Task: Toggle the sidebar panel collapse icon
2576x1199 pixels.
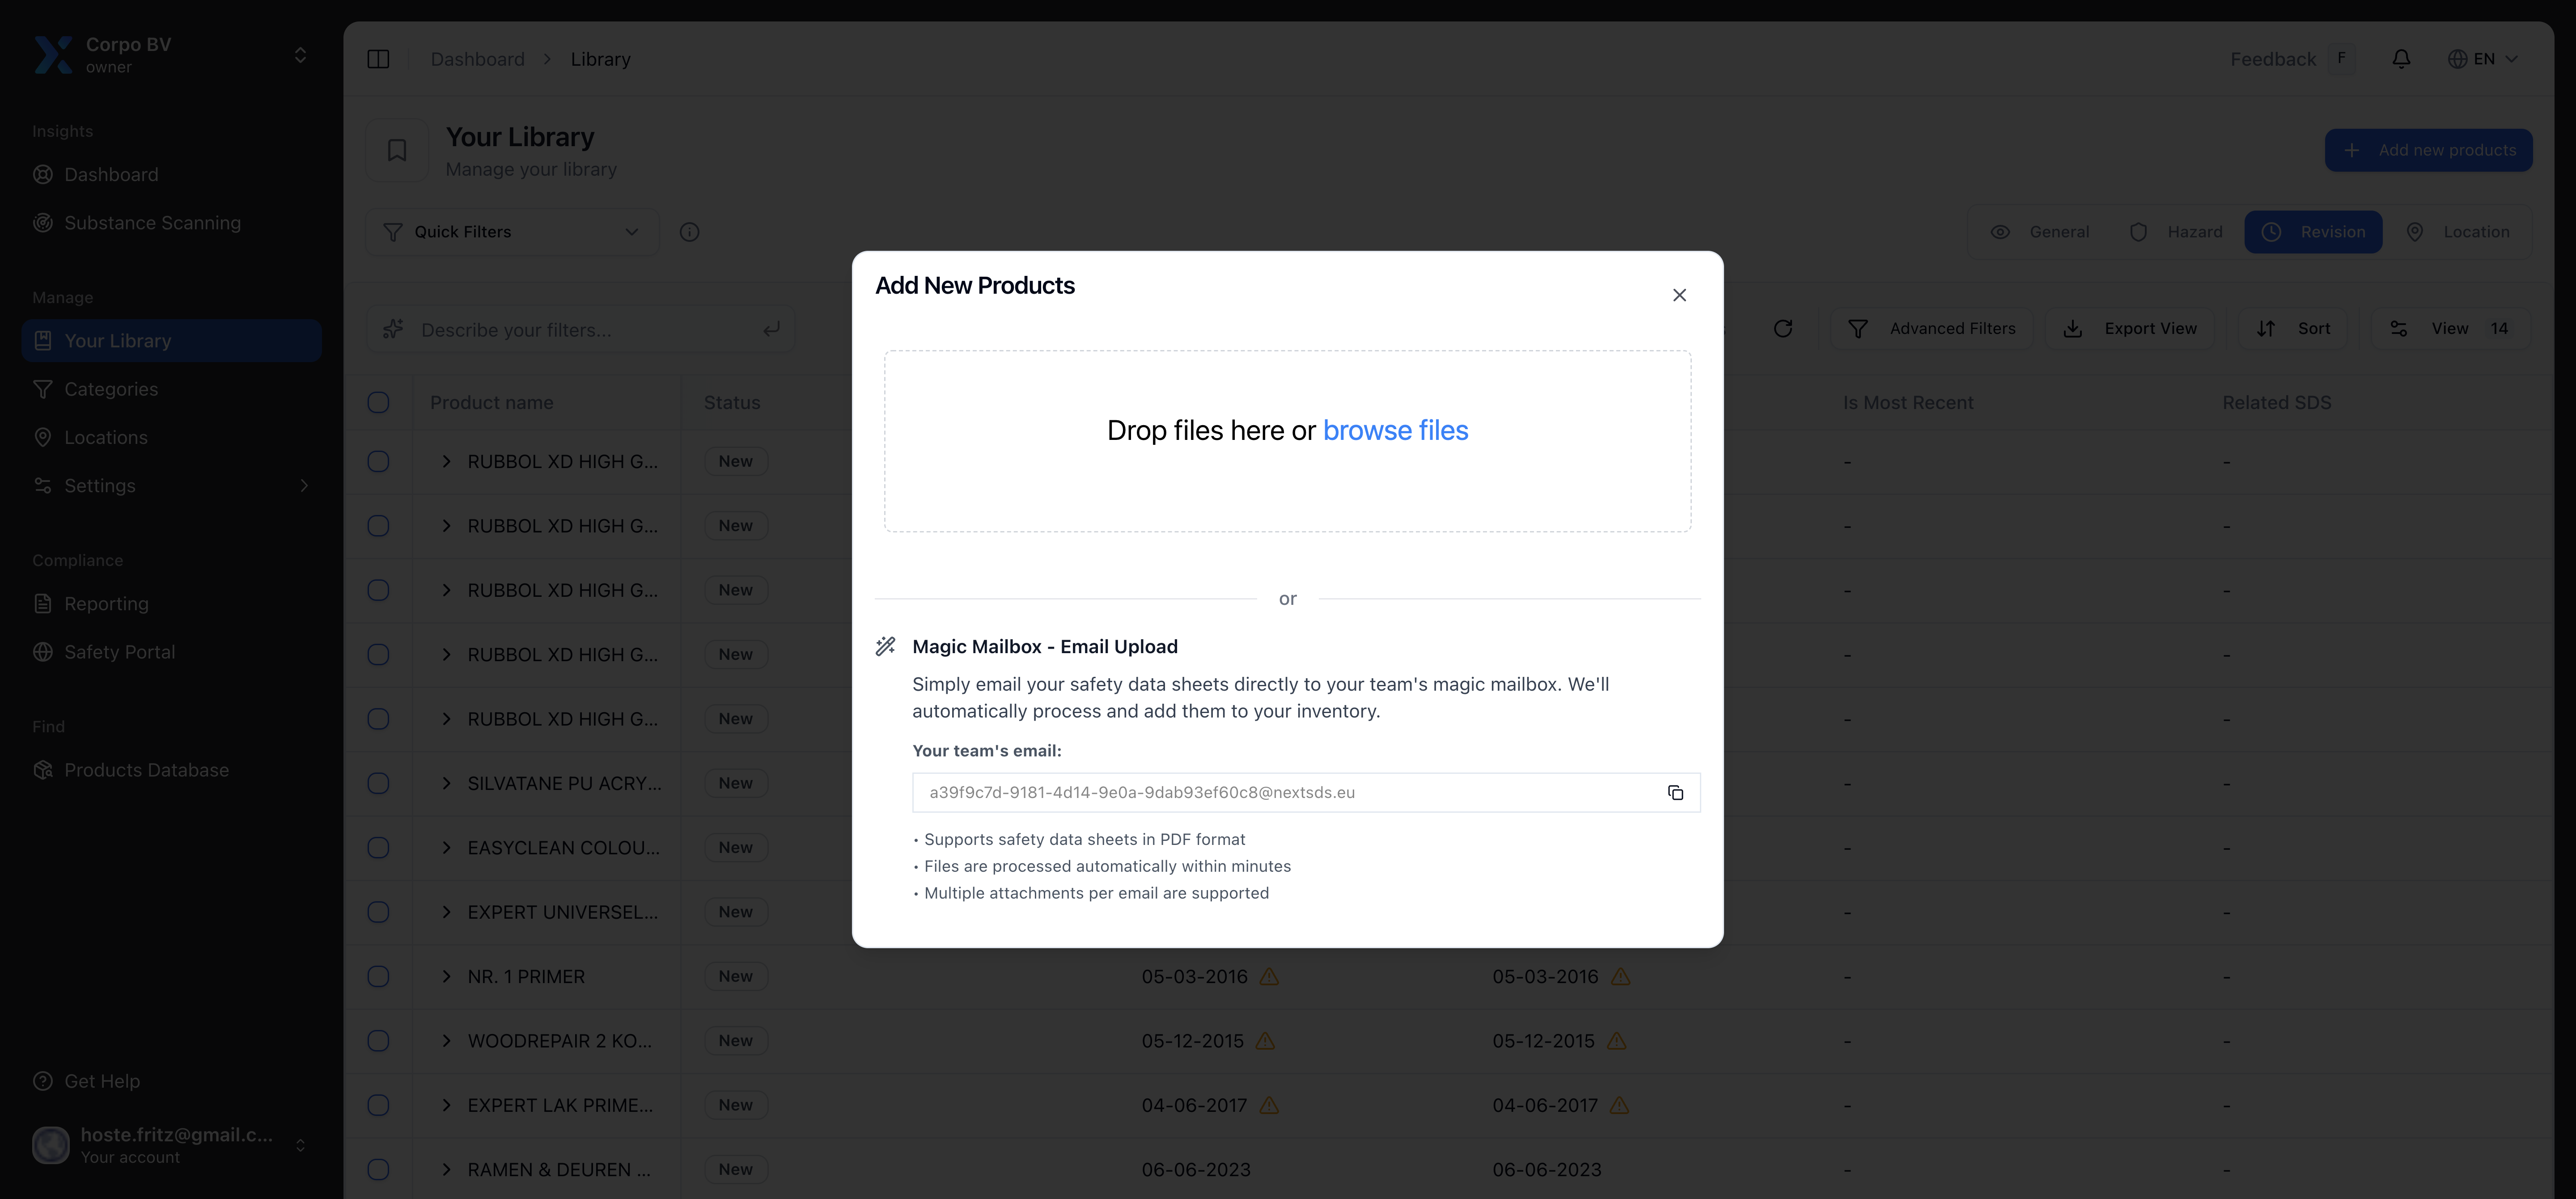Action: [379, 58]
